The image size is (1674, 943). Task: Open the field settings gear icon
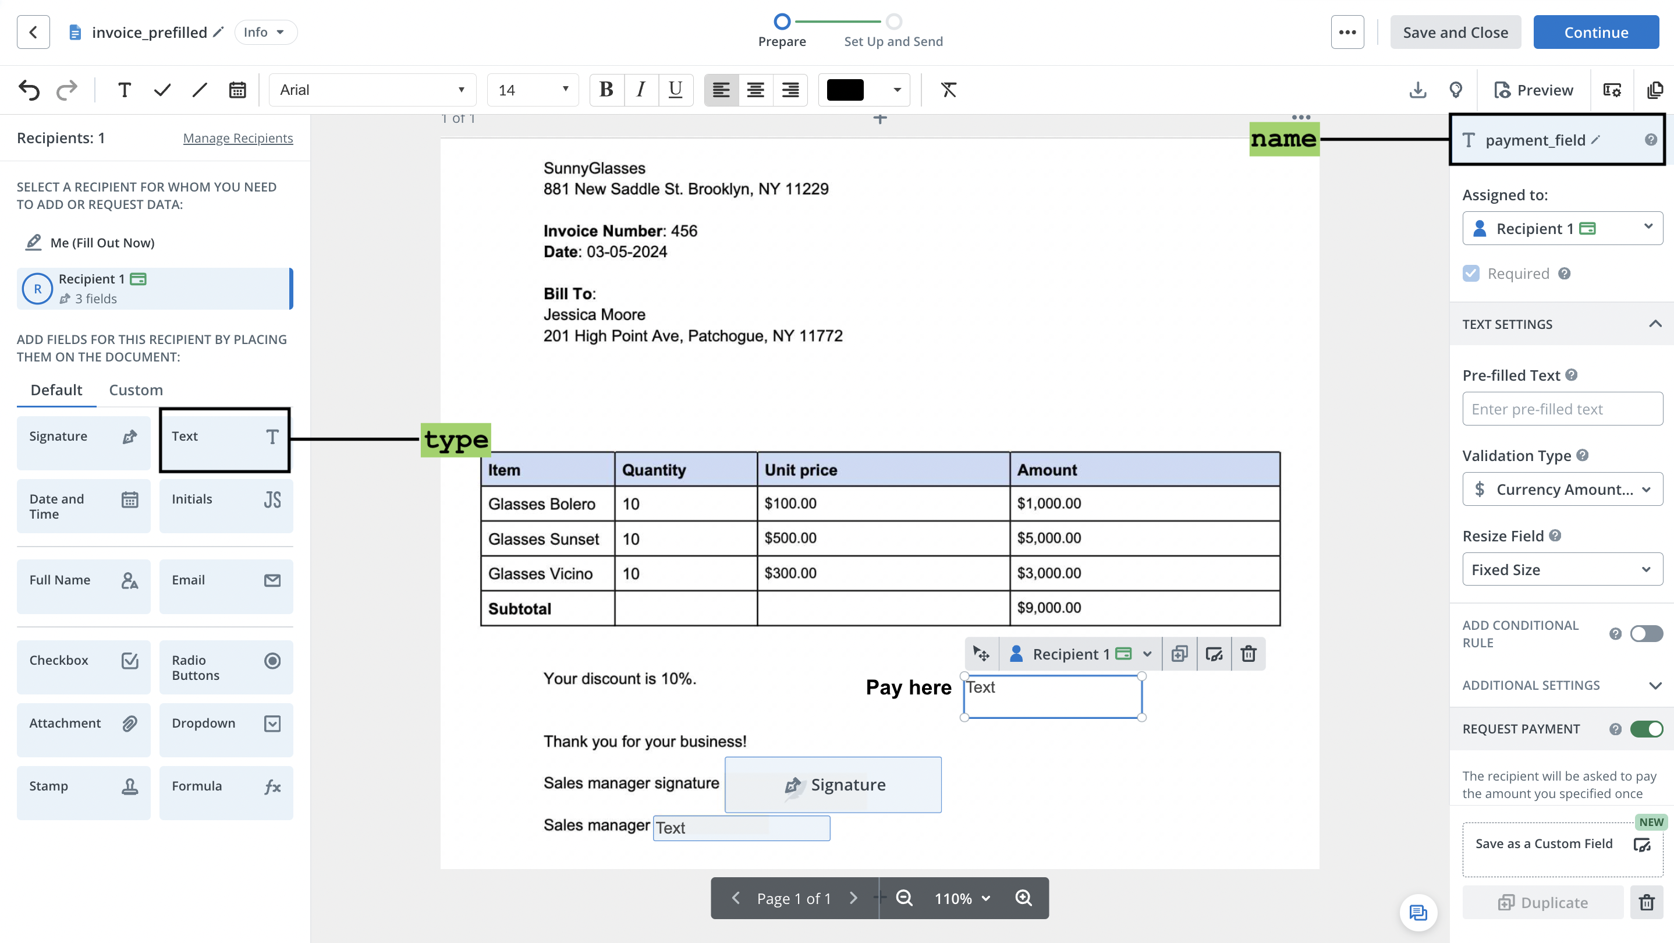point(1612,90)
